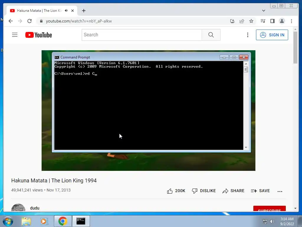Click the YouTube page vertical scrollbar thumb
This screenshot has width=302, height=227.
tap(295, 47)
